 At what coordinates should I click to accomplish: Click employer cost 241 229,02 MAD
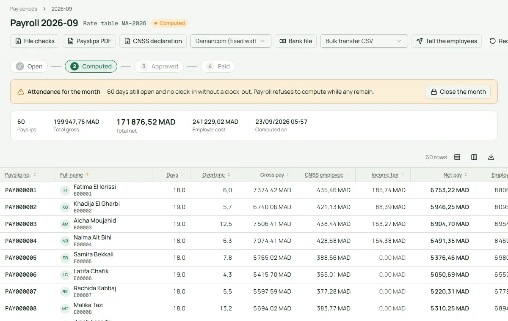(x=215, y=122)
